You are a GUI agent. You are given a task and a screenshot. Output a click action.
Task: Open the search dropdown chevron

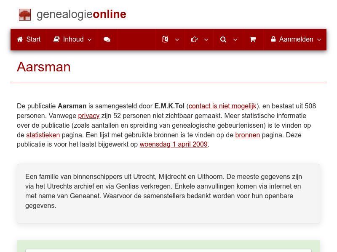pyautogui.click(x=235, y=40)
